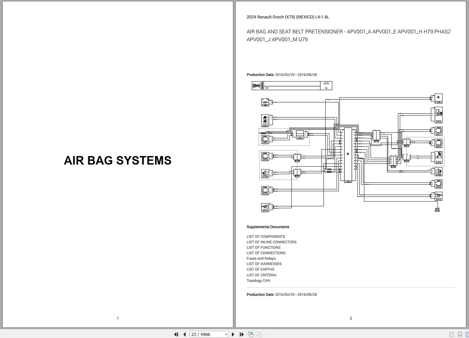The image size is (469, 338).
Task: Open LIST OF COMPONENTS document
Action: [x=266, y=236]
